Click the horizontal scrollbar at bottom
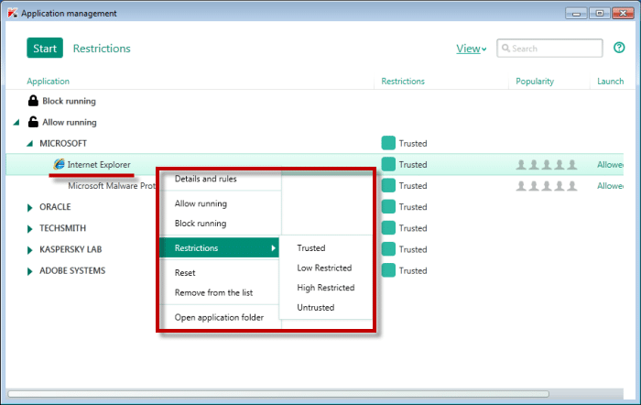The height and width of the screenshot is (405, 641). click(x=278, y=393)
